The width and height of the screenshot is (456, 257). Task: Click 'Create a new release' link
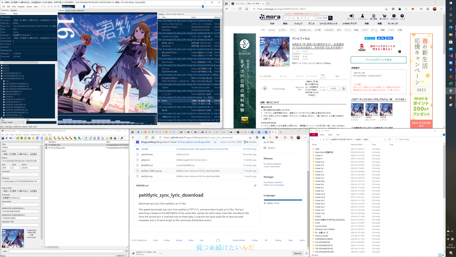[272, 167]
